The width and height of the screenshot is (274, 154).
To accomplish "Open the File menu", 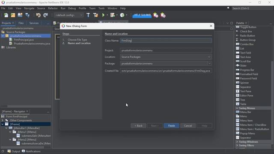I will 3,9.
